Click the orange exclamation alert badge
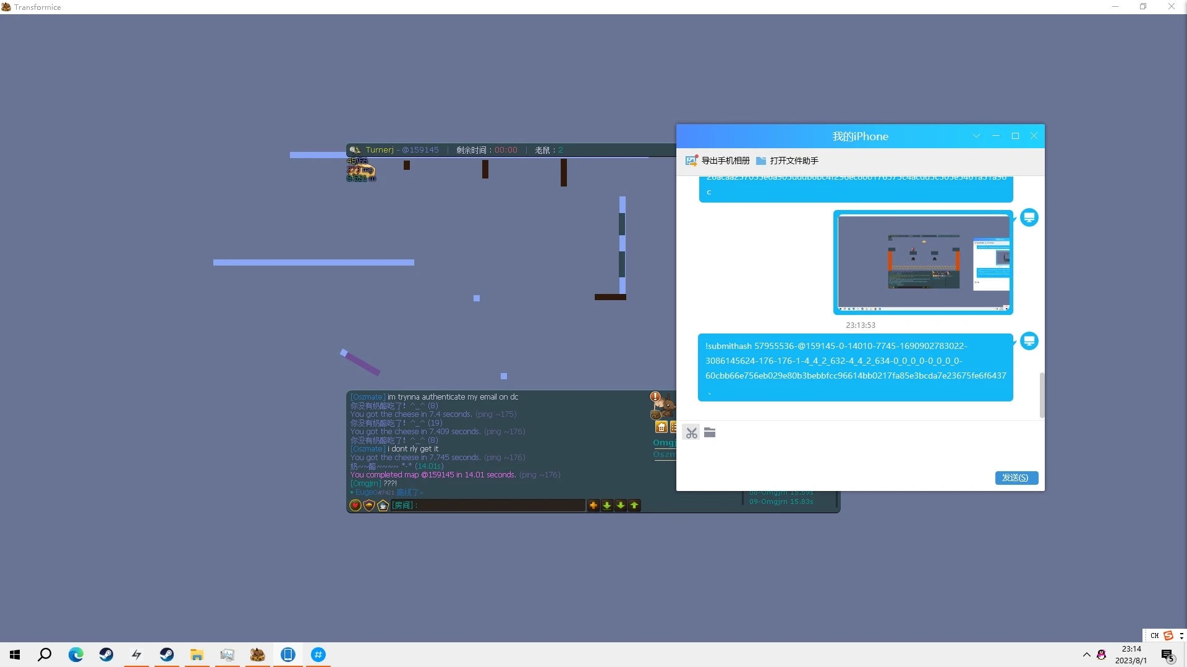This screenshot has height=667, width=1187. [655, 396]
